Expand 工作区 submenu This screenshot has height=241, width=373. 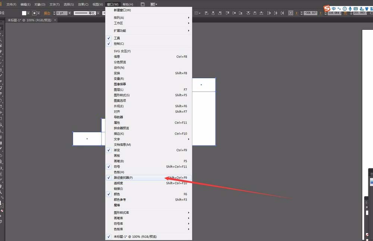coord(149,23)
